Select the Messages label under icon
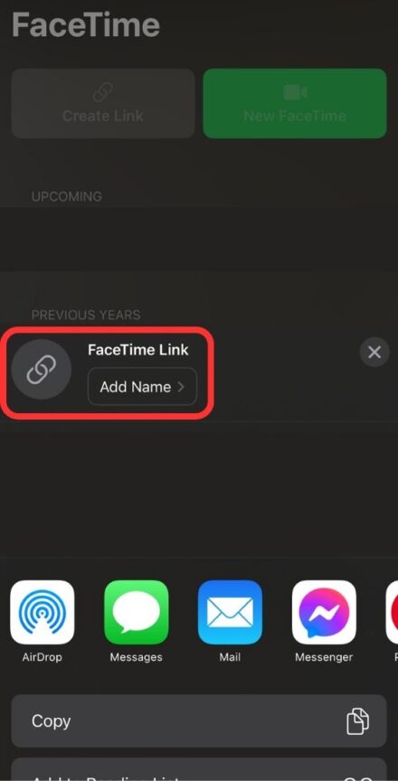This screenshot has height=781, width=398. tap(136, 657)
